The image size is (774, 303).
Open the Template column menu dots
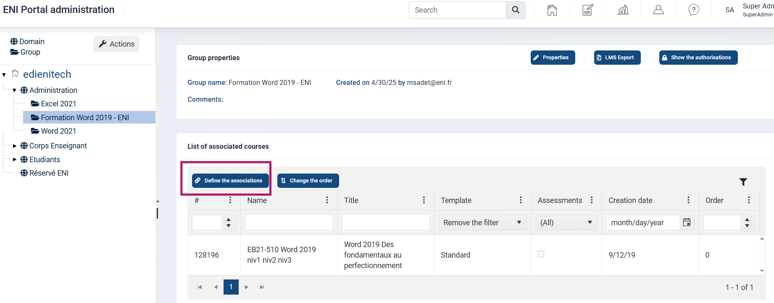coord(521,200)
